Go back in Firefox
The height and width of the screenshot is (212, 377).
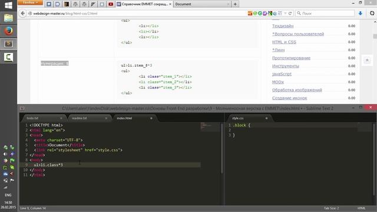[x=23, y=13]
